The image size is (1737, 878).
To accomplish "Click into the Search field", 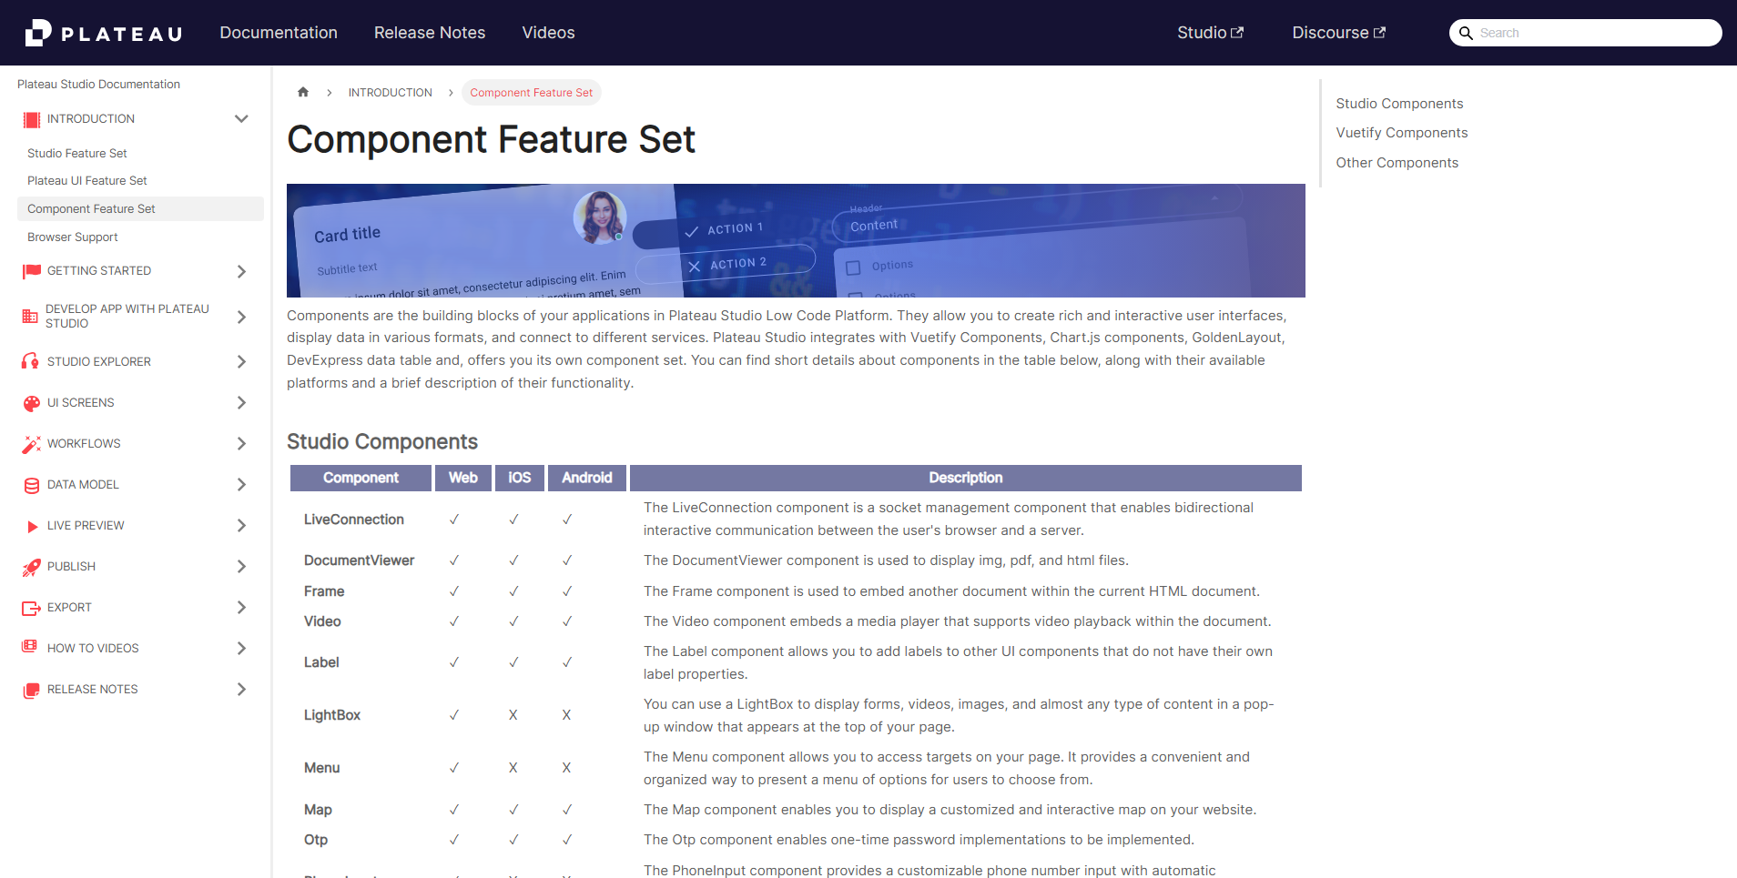I will coord(1593,33).
